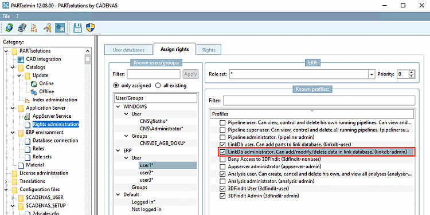The height and width of the screenshot is (215, 430).
Task: Open the Role set dropdown arrow
Action: 372,74
